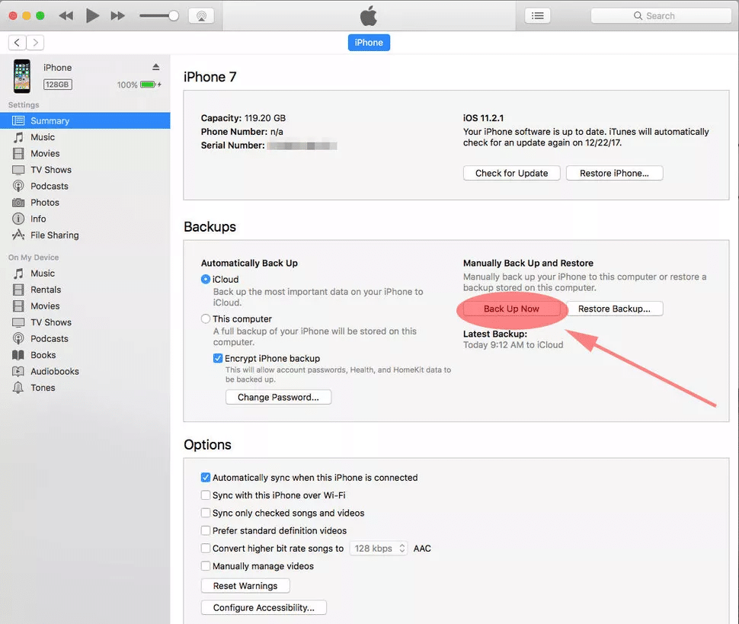Enable Sync with this iPhone over Wi-Fi
739x624 pixels.
206,495
